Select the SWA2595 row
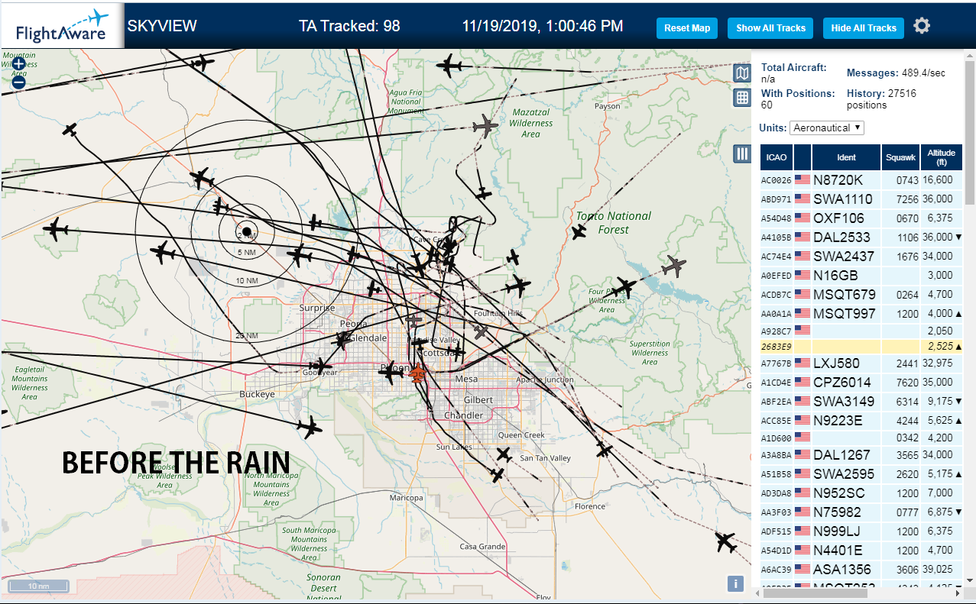 [862, 474]
